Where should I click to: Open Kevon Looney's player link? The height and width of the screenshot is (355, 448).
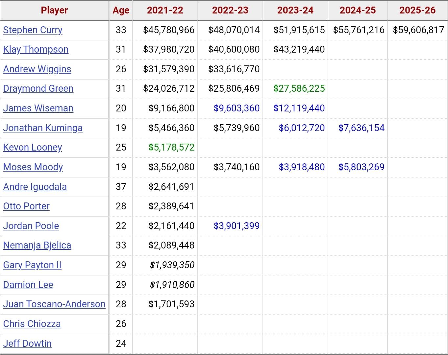pyautogui.click(x=33, y=147)
